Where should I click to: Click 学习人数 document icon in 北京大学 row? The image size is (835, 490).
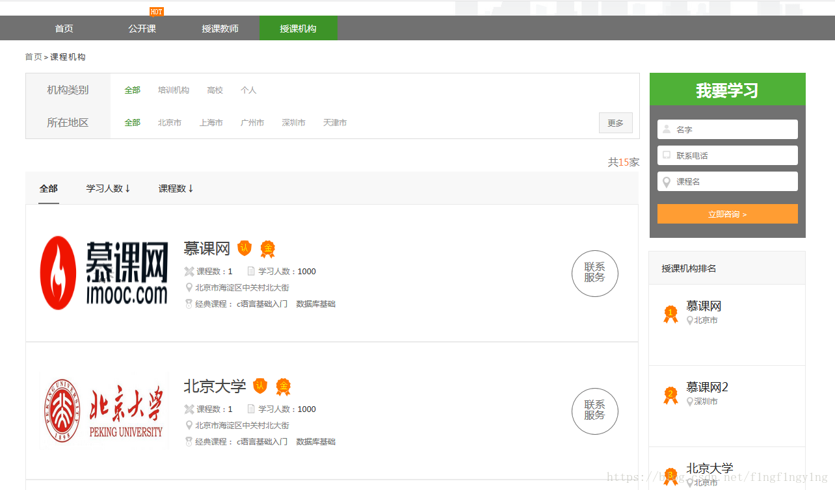pos(251,409)
